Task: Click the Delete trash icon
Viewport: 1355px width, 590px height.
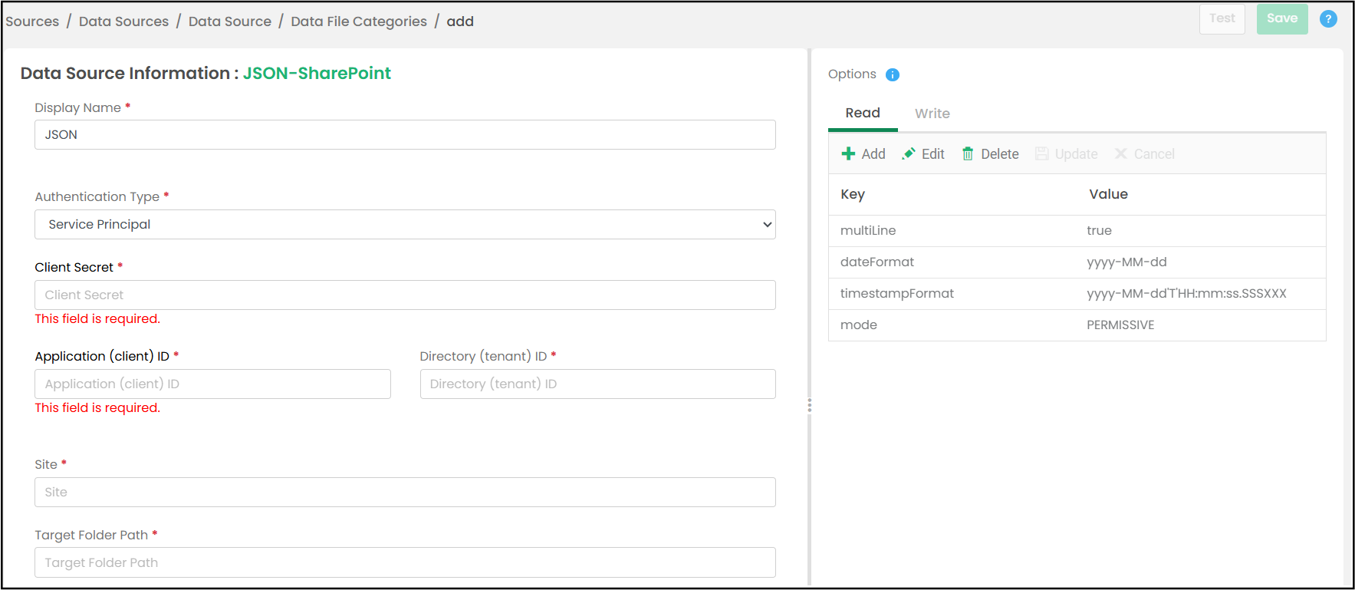Action: click(968, 153)
